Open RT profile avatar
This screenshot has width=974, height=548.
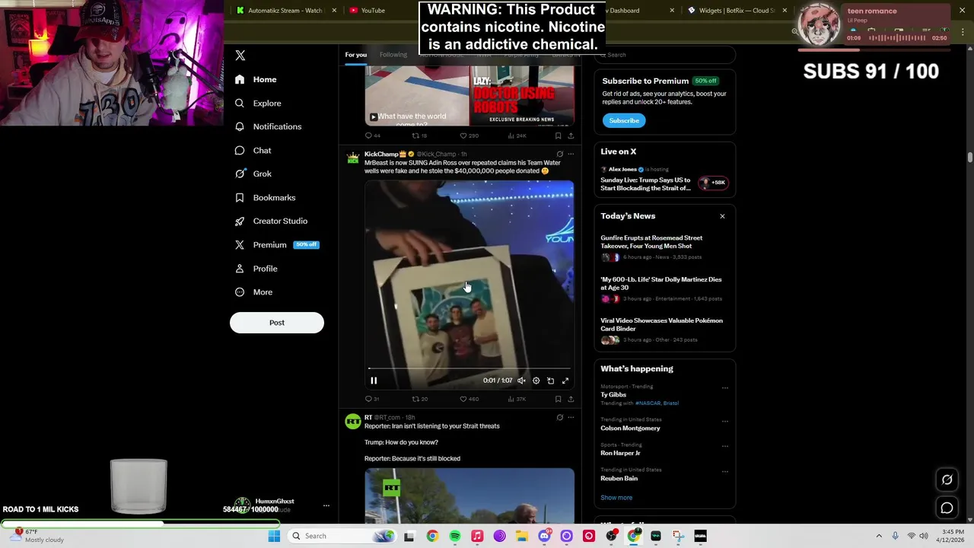coord(353,422)
